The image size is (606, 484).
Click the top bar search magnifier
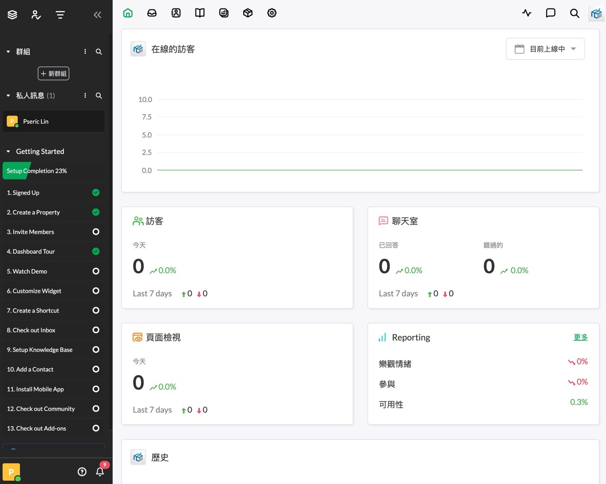pos(574,13)
